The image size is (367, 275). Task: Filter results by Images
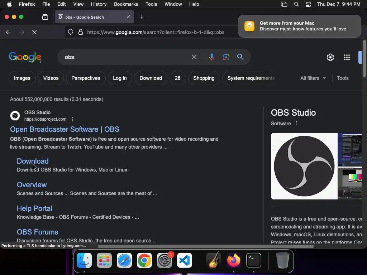tap(22, 78)
